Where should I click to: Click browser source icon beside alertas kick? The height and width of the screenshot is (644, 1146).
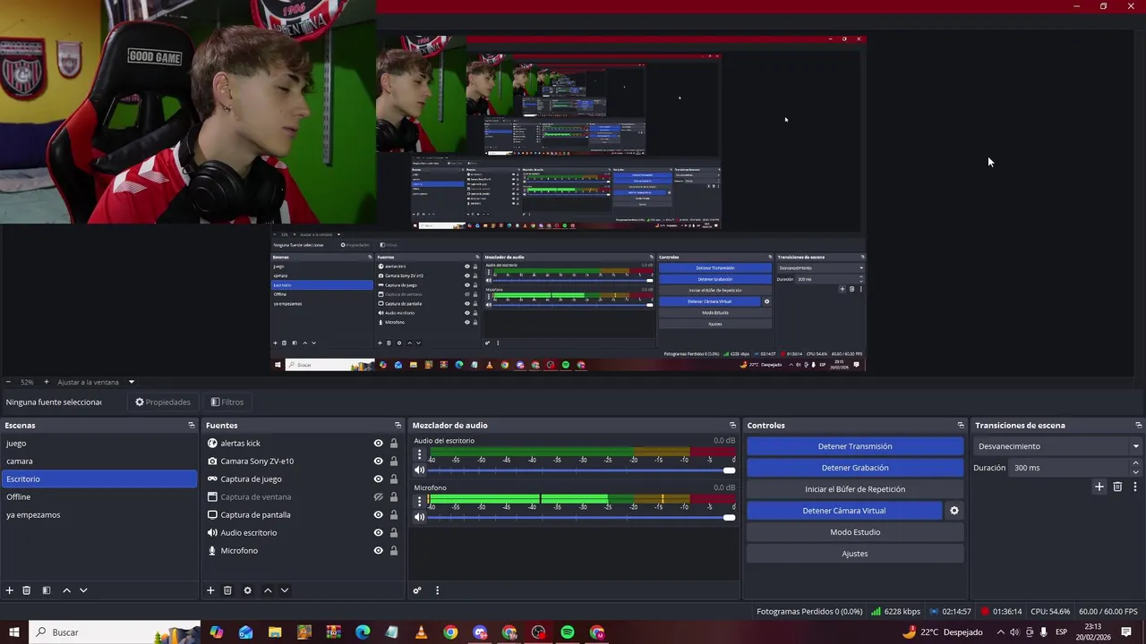coord(212,443)
